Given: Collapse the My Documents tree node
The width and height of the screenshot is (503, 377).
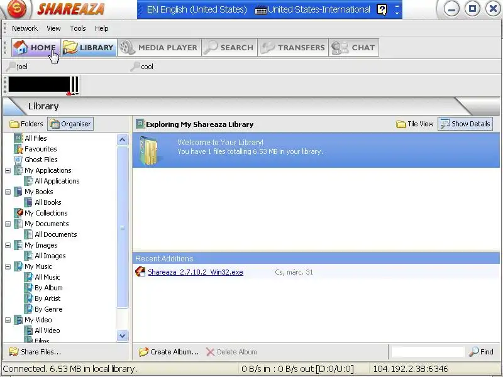Looking at the screenshot, I should click(8, 224).
